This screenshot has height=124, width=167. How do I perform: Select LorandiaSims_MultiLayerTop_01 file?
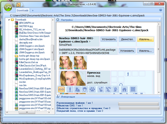(x=35, y=72)
